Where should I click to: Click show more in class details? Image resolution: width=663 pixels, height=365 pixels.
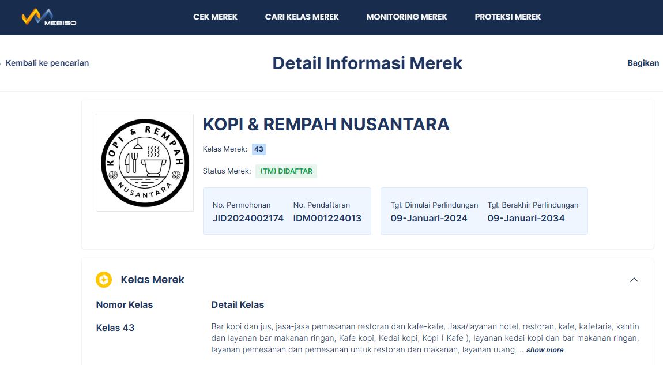coord(545,350)
